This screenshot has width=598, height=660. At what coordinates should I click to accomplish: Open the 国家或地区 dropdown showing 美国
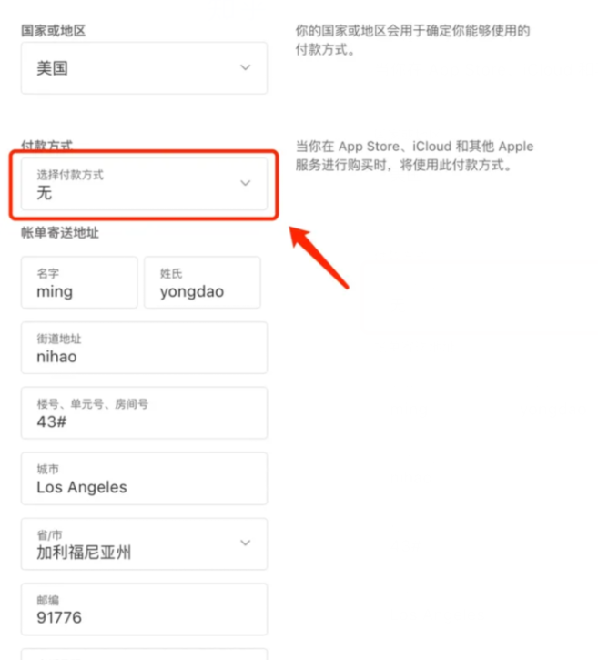[x=144, y=67]
